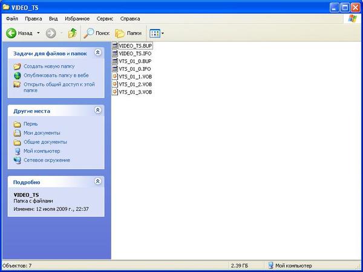This screenshot has width=363, height=272.
Task: Click the green Back arrow button
Action: click(x=11, y=33)
